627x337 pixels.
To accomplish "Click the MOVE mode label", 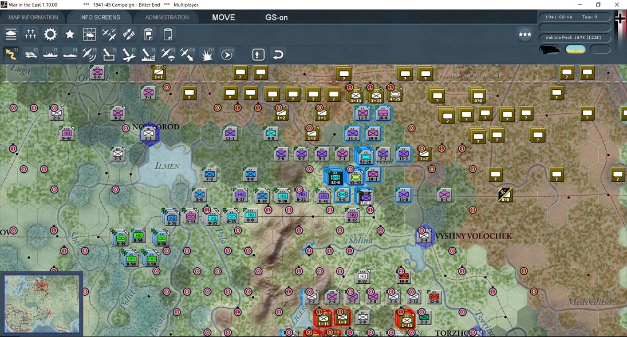I will click(223, 17).
